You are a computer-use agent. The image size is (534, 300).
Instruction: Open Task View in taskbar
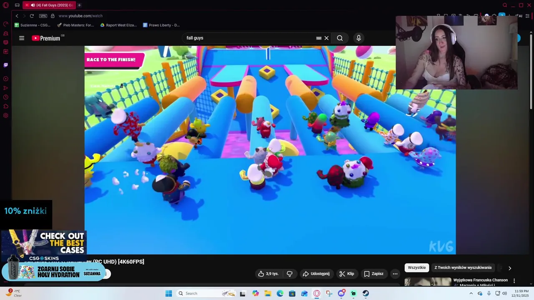(242, 293)
